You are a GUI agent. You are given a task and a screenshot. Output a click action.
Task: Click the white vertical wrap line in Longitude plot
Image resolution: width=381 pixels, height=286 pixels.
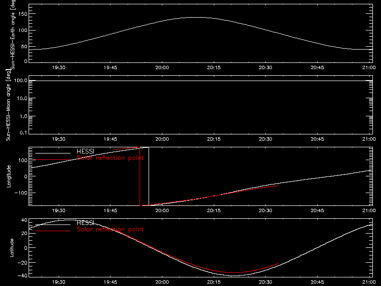pyautogui.click(x=149, y=176)
